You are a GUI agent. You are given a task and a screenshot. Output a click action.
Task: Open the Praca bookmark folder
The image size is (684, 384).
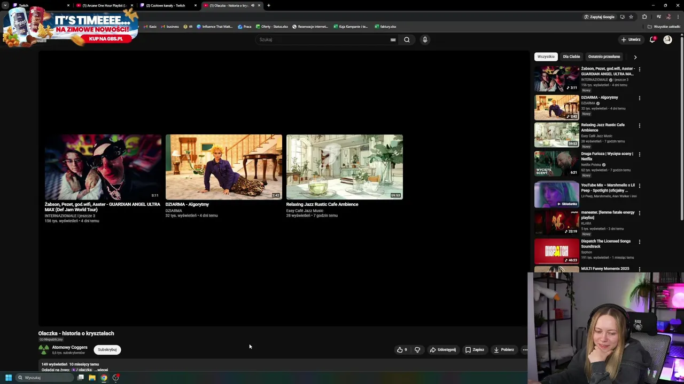(244, 27)
